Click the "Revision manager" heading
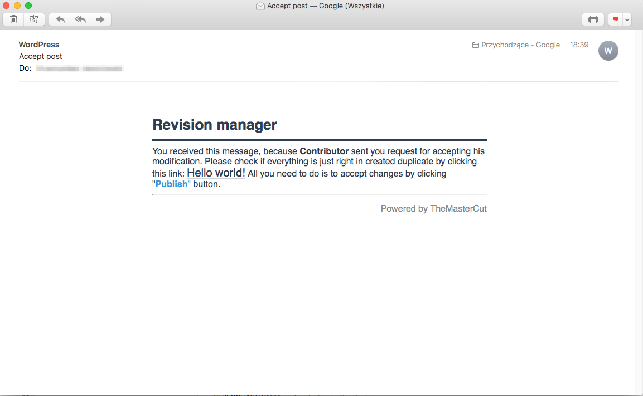The image size is (643, 396). (215, 125)
